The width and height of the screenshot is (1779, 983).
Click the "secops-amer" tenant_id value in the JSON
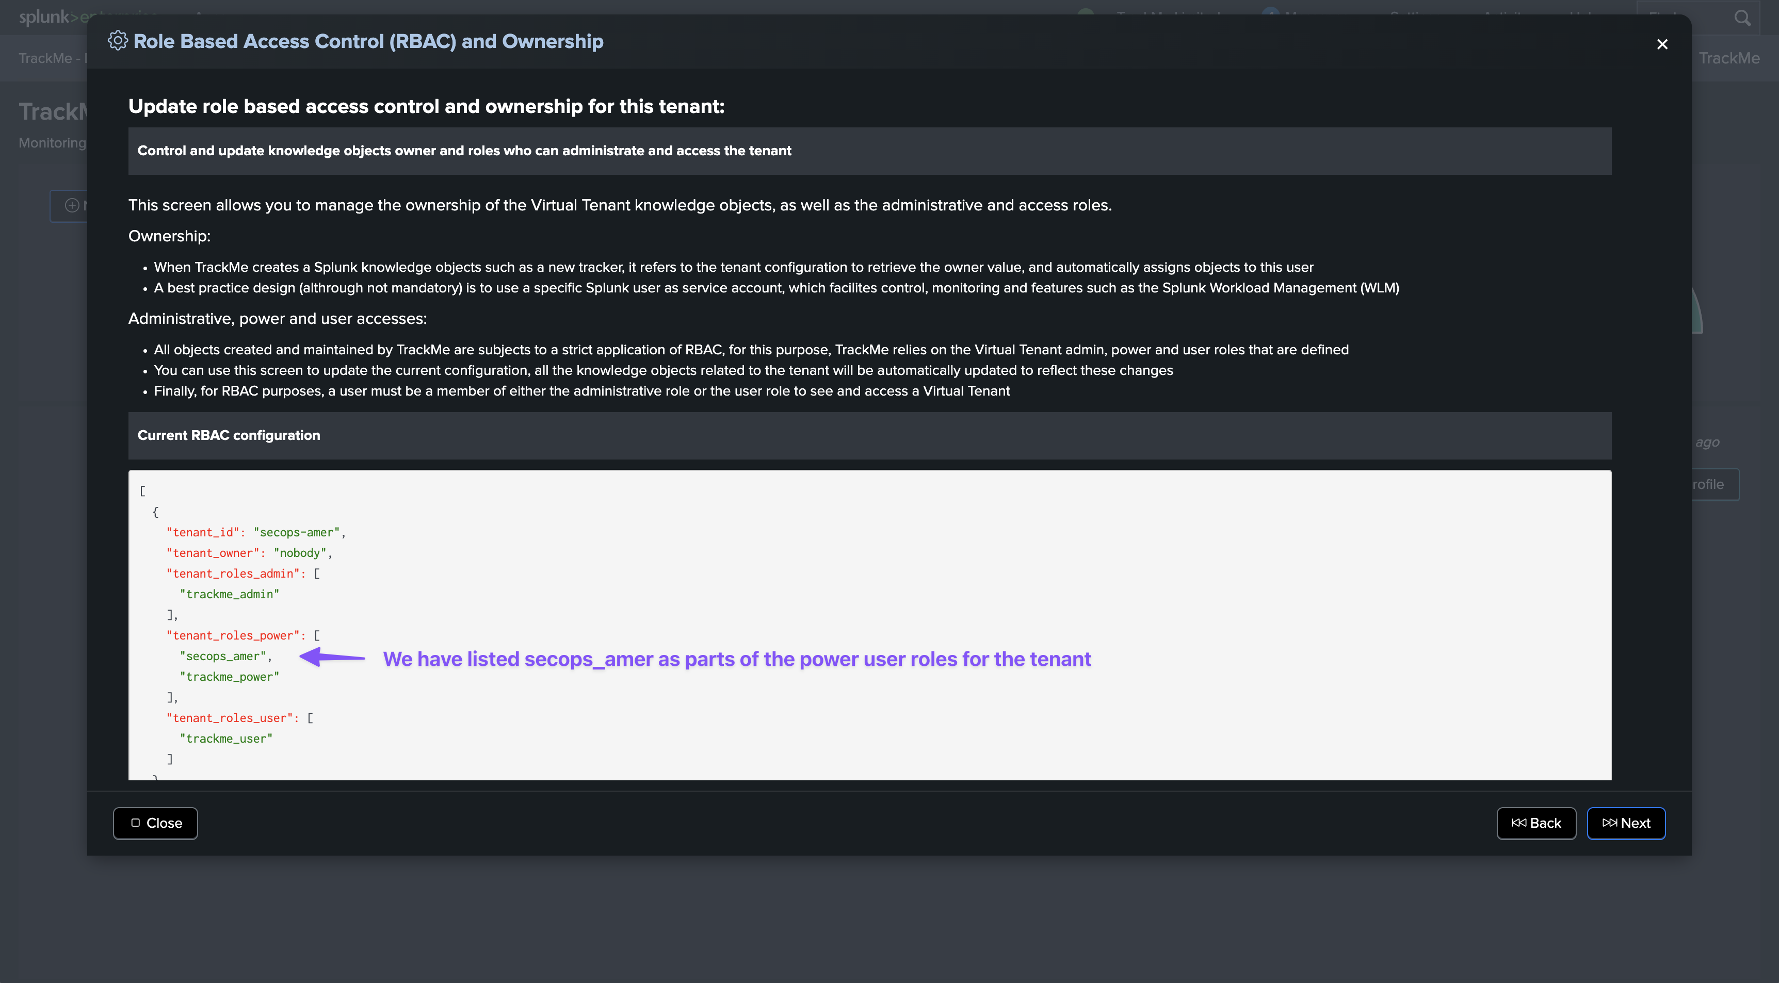(x=296, y=532)
